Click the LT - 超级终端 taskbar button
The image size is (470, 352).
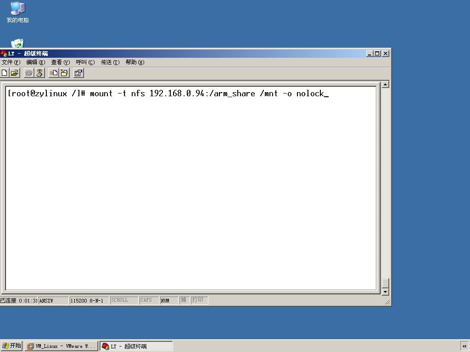pos(136,346)
